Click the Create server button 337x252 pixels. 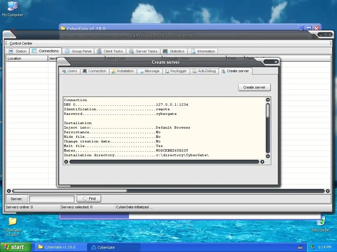pyautogui.click(x=254, y=87)
